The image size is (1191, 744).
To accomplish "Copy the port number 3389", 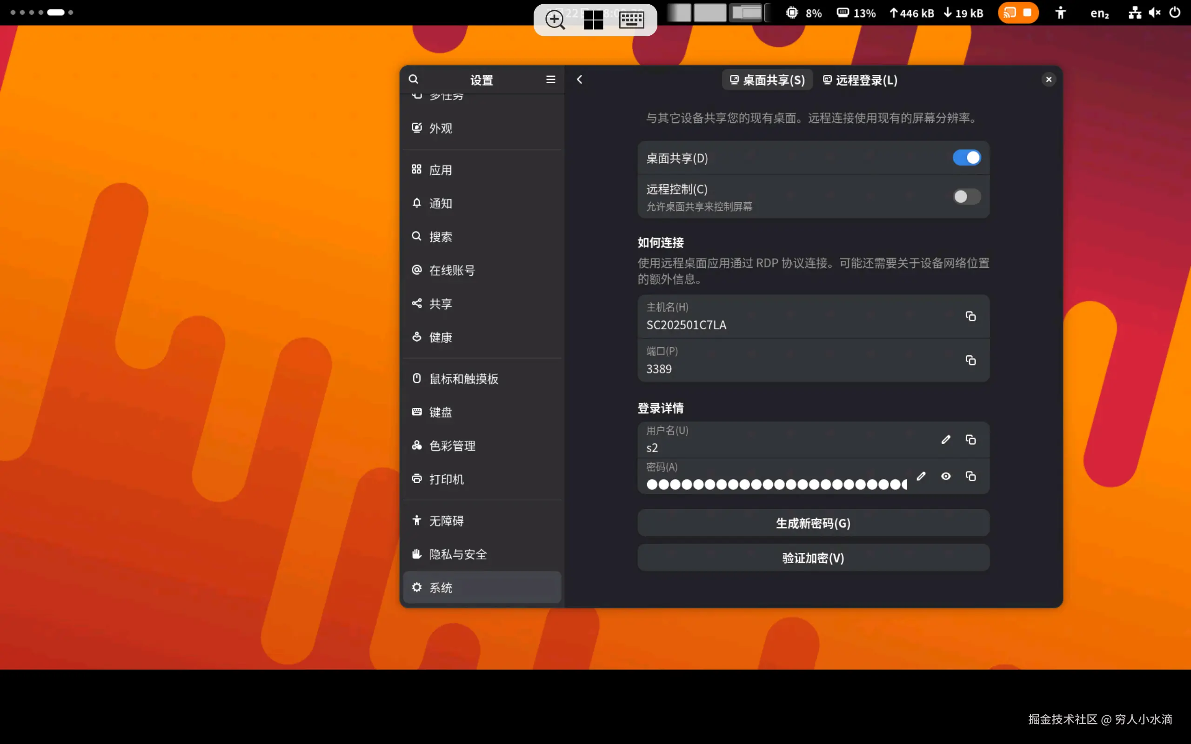I will click(970, 360).
